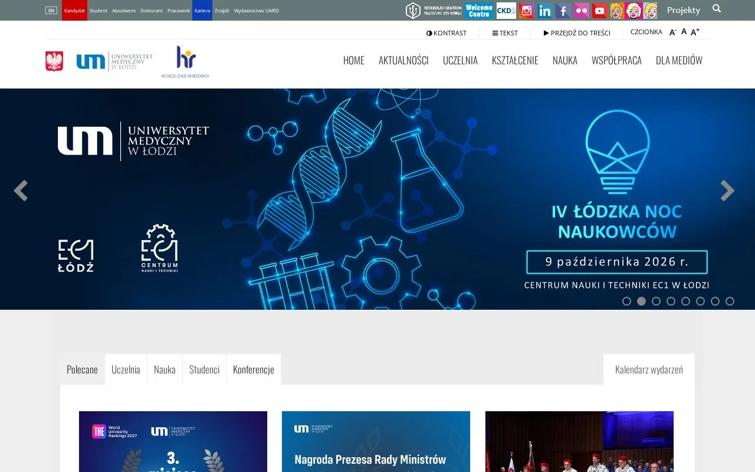Expand the KSZTAŁCENIE main menu
Viewport: 755px width, 472px height.
pos(515,60)
